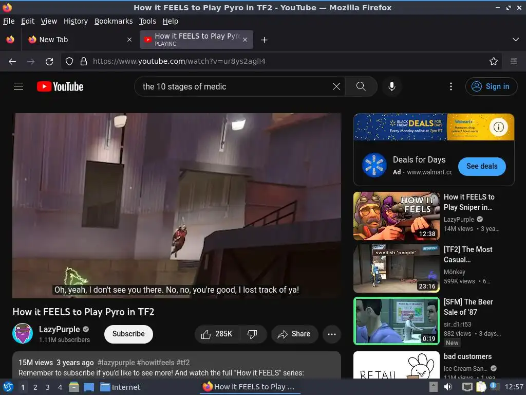Open The Beer Sale of '87 thumbnail
526x395 pixels.
pyautogui.click(x=396, y=321)
